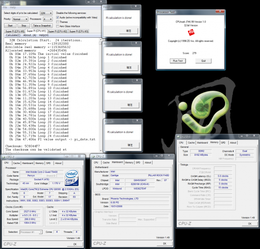Click the CPU-Z title icon in CPU window

(x=4, y=157)
